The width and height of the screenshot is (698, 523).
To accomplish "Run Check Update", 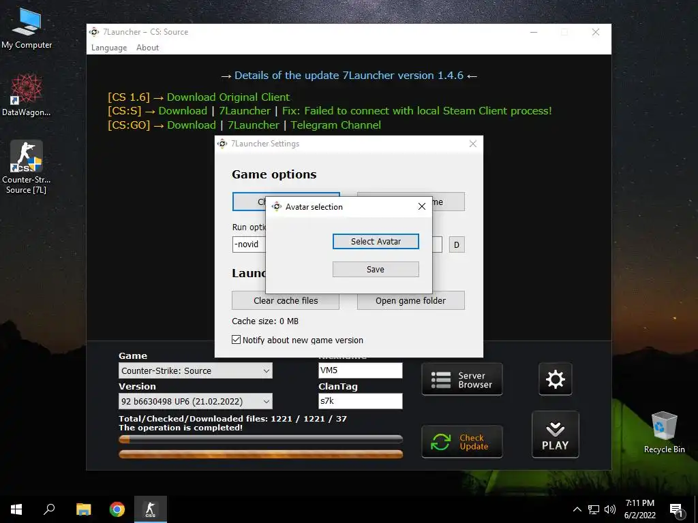I will point(461,441).
